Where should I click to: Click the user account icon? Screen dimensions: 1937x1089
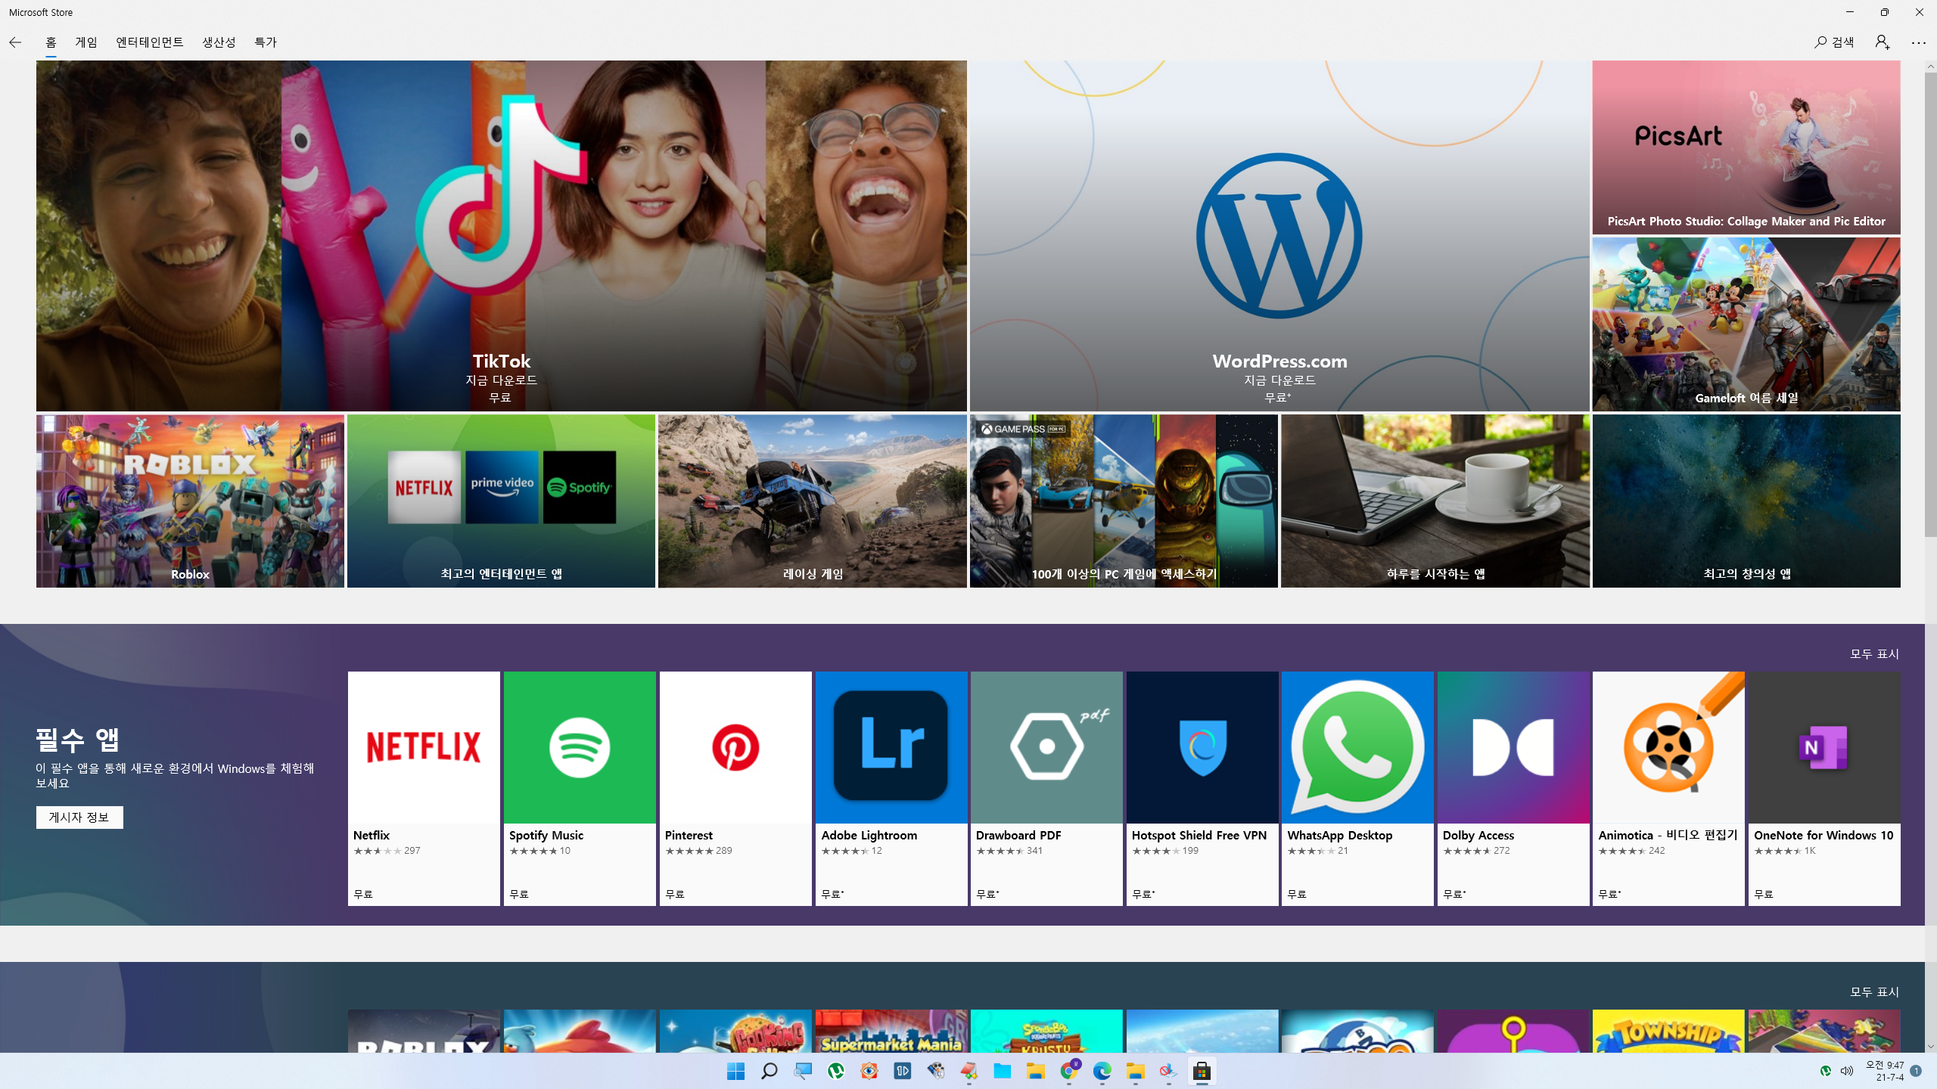pyautogui.click(x=1882, y=42)
